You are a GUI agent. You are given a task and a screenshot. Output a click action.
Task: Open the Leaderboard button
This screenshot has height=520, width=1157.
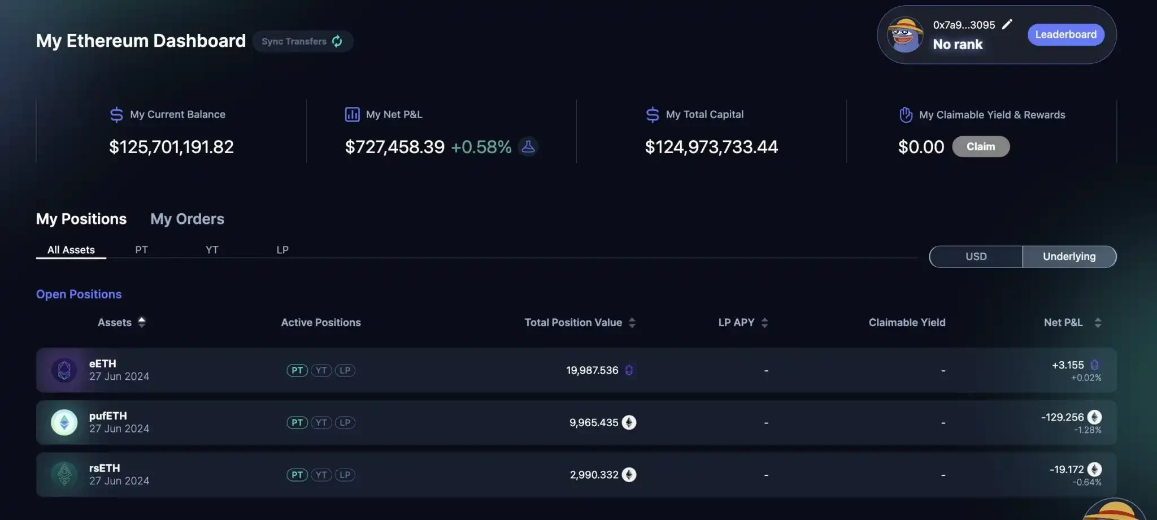coord(1065,34)
